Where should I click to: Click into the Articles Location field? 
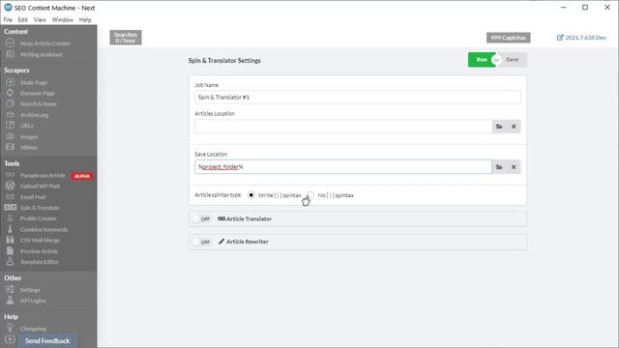point(343,127)
